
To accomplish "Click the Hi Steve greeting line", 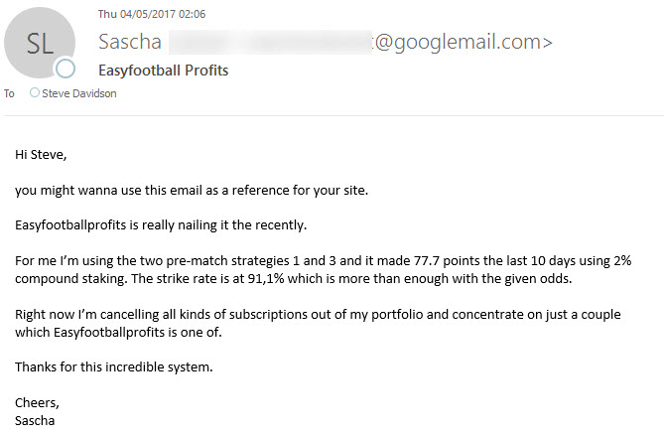I will 43,154.
